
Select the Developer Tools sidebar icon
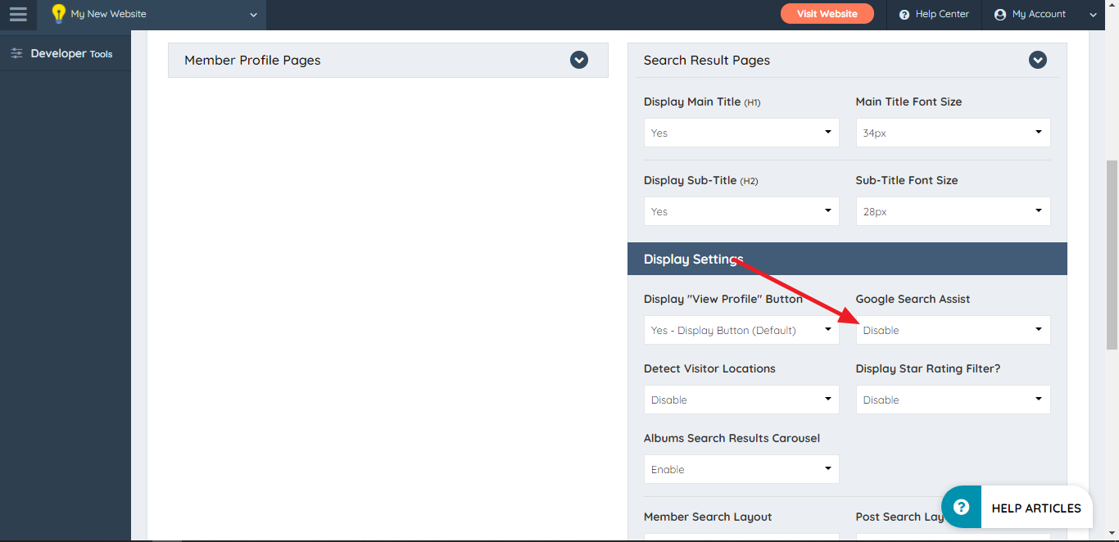coord(16,52)
